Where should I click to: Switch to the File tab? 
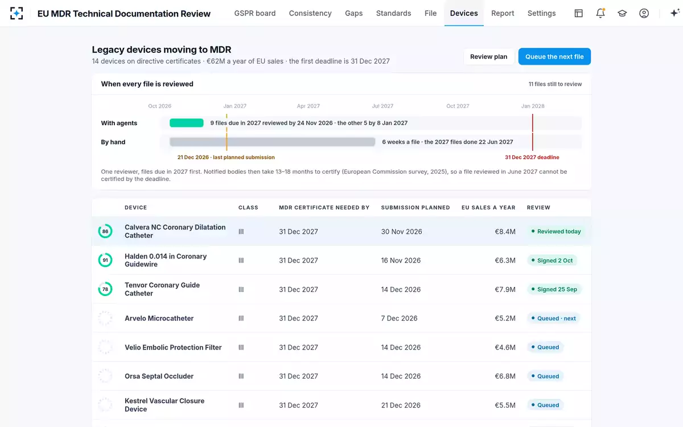(x=431, y=13)
